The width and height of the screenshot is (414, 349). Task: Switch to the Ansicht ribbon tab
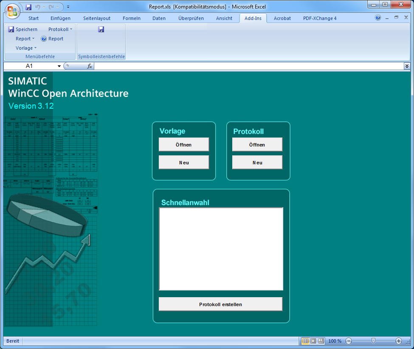coord(224,18)
